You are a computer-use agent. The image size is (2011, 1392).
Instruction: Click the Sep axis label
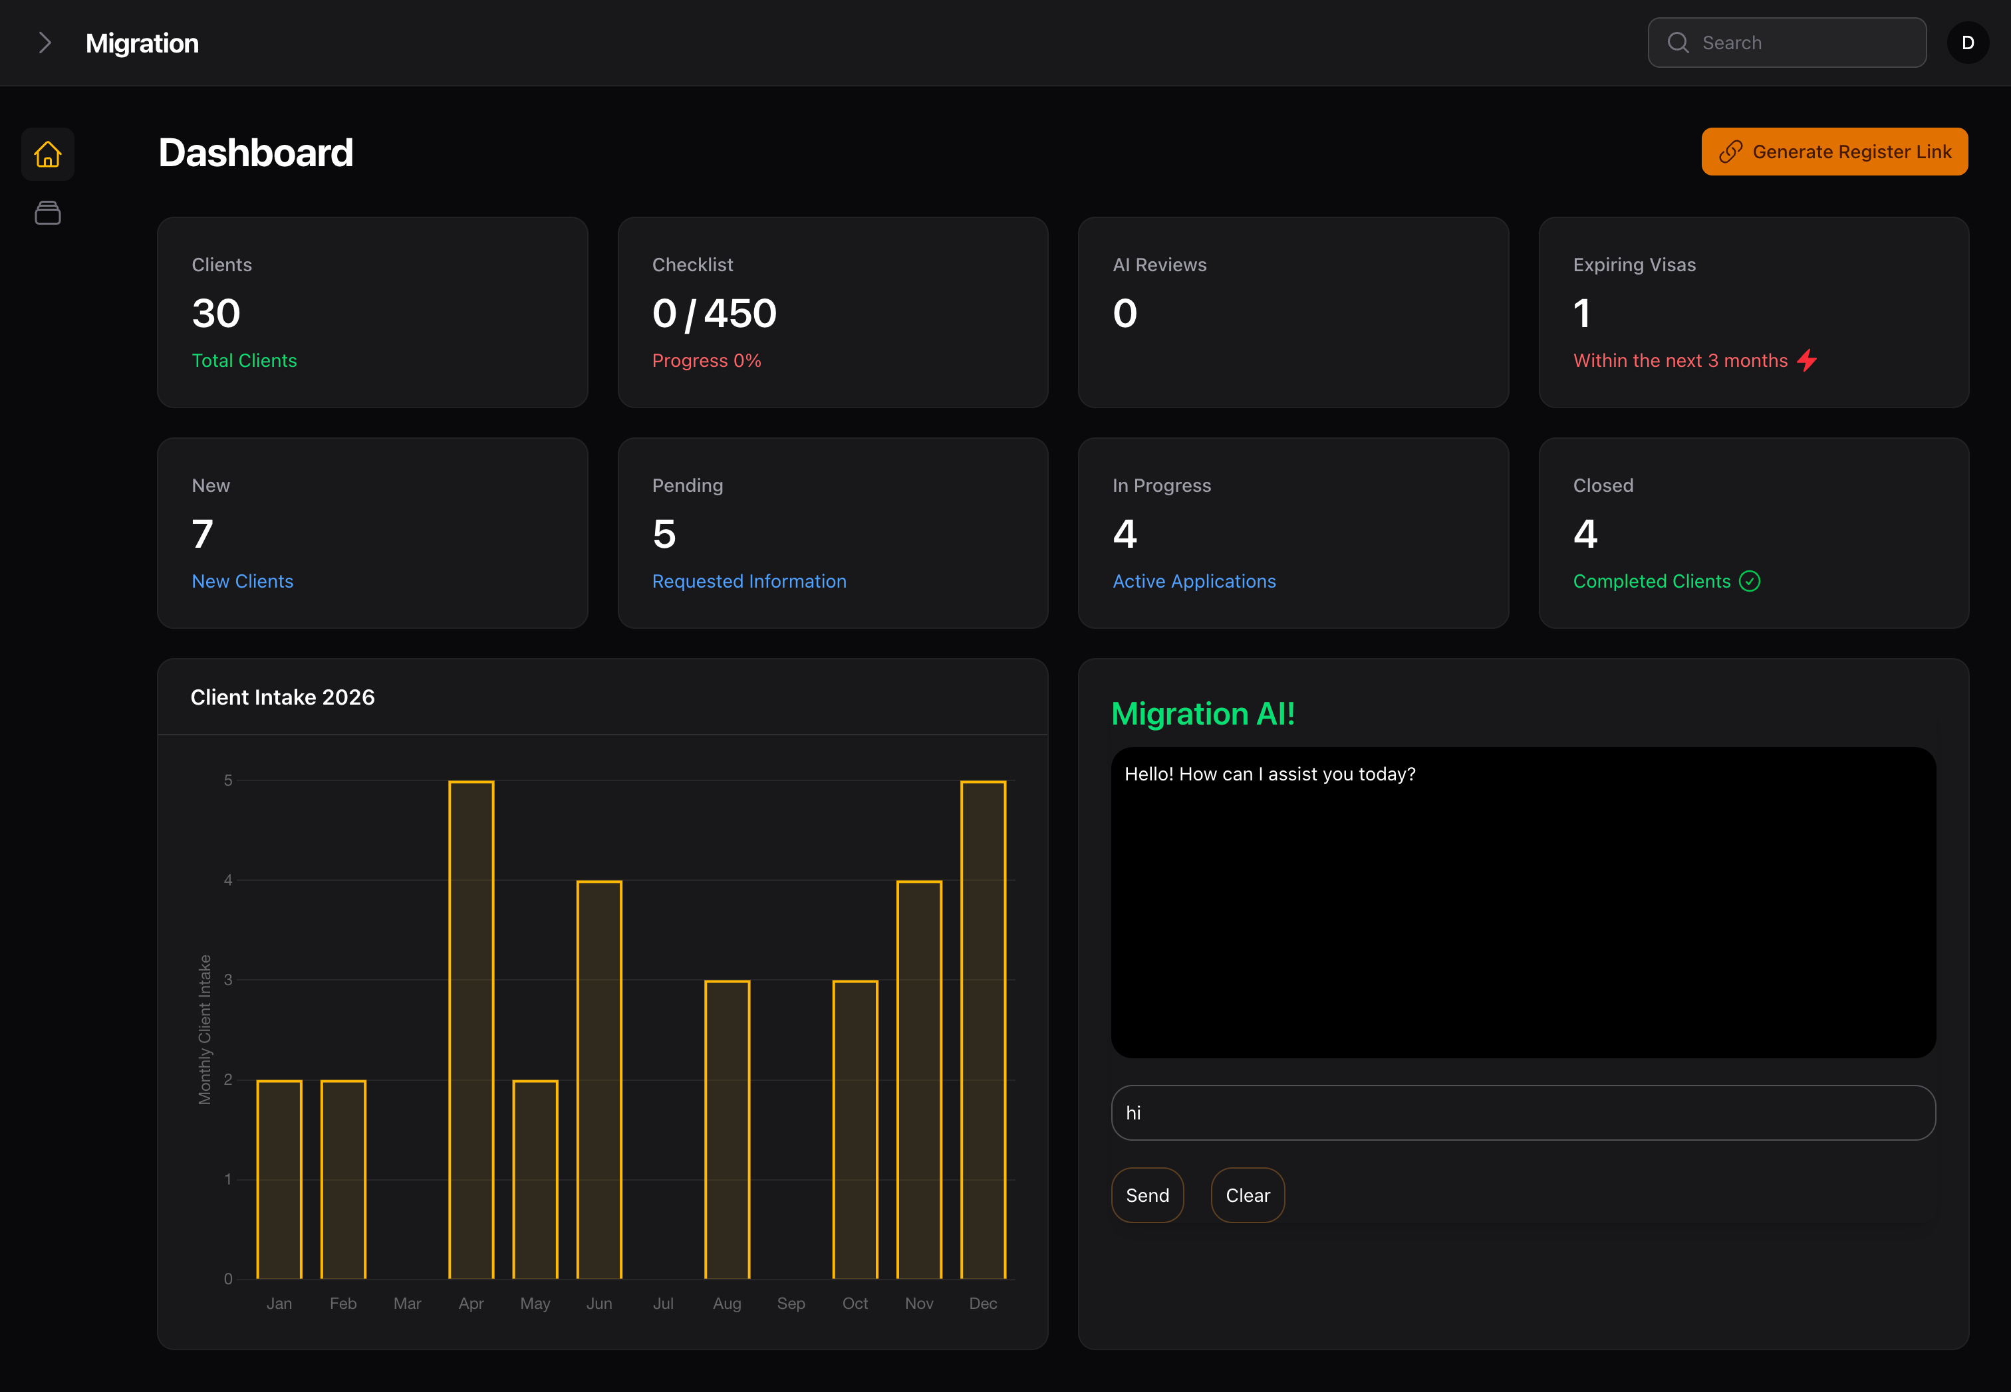click(x=791, y=1303)
